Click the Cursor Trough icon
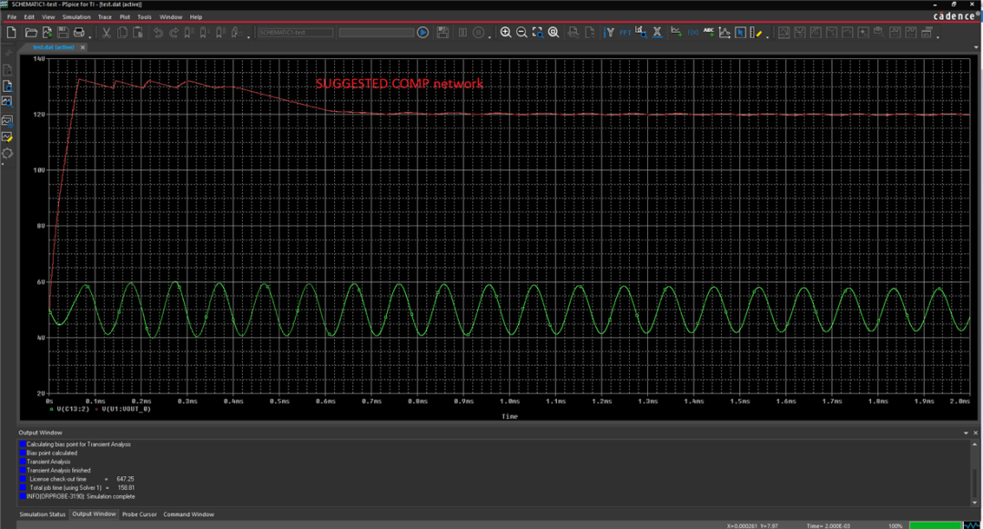Image resolution: width=983 pixels, height=529 pixels. click(x=800, y=32)
